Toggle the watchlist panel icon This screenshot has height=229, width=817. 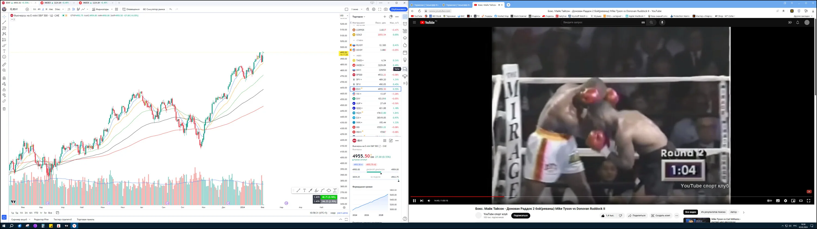pos(405,17)
